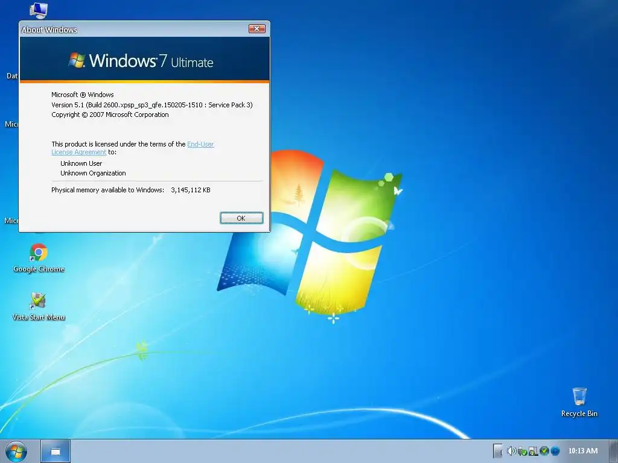Image resolution: width=618 pixels, height=463 pixels.
Task: Open the Vista Start Menu shortcut
Action: (39, 306)
